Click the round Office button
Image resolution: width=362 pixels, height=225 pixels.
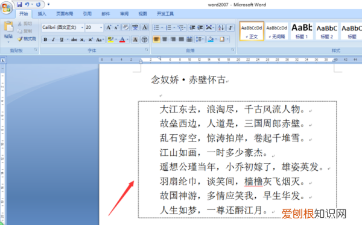click(6, 7)
